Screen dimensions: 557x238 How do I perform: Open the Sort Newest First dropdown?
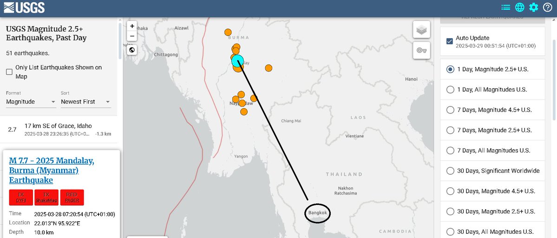tap(85, 102)
